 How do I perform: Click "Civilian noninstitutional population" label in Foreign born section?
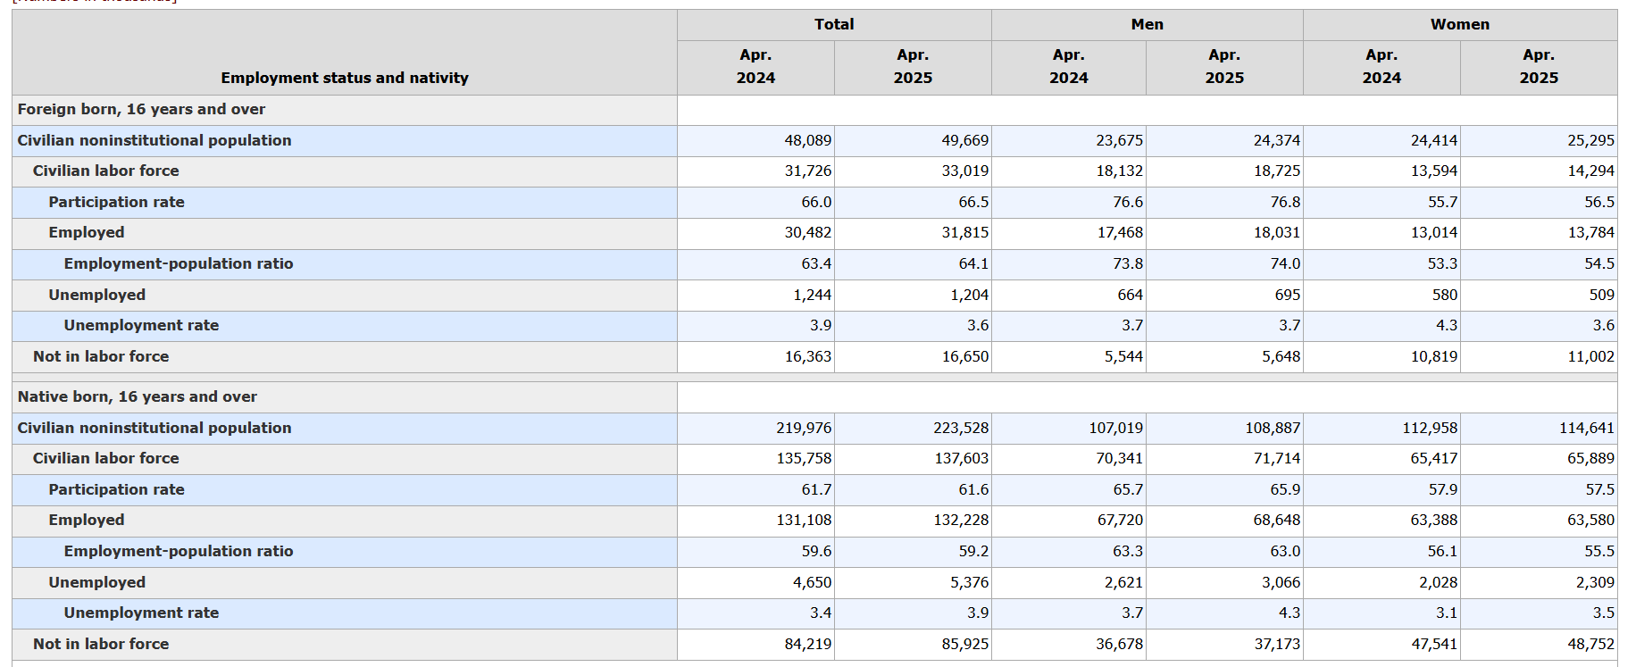point(154,140)
